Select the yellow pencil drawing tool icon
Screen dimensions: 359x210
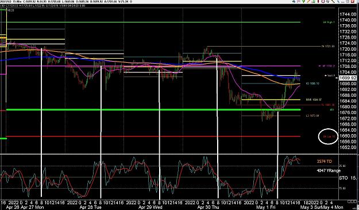coord(308,1)
